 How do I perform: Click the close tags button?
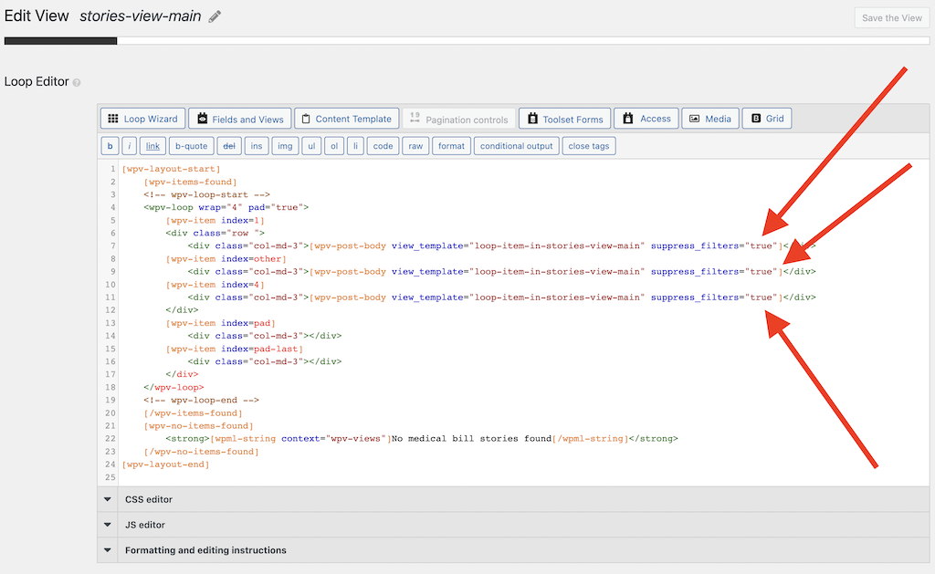(589, 146)
